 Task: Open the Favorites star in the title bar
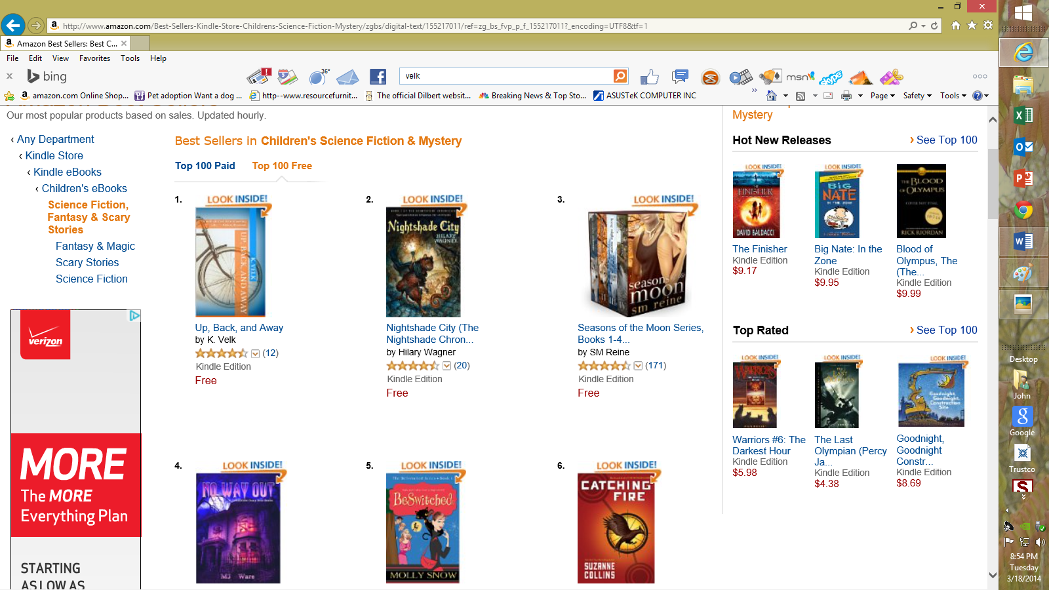[972, 26]
